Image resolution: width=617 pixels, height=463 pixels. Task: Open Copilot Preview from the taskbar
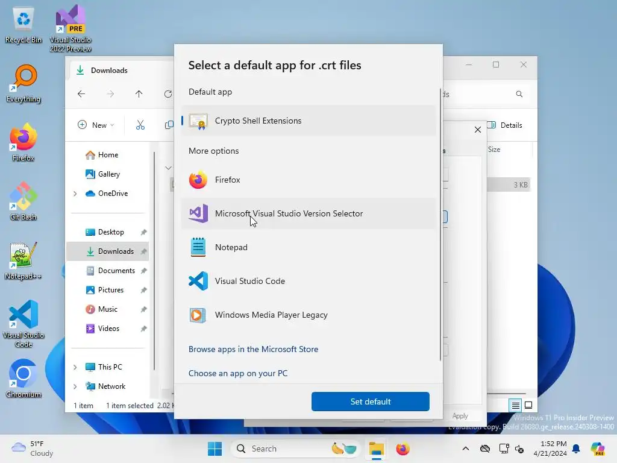pyautogui.click(x=598, y=449)
